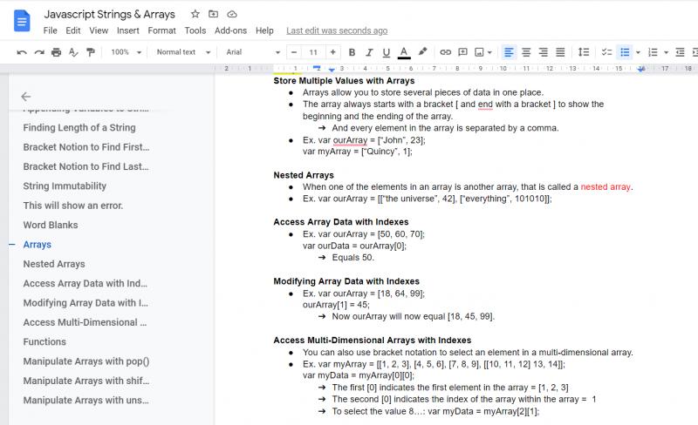Image resolution: width=698 pixels, height=425 pixels.
Task: Star the document with the star icon
Action: point(195,14)
